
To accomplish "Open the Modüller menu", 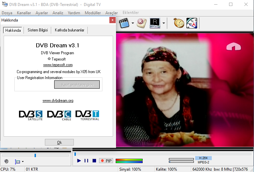I will coord(93,13).
